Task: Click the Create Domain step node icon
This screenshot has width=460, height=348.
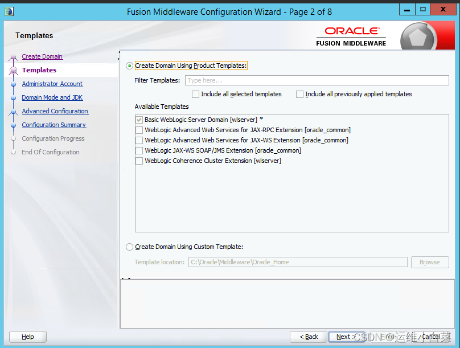Action: click(13, 57)
